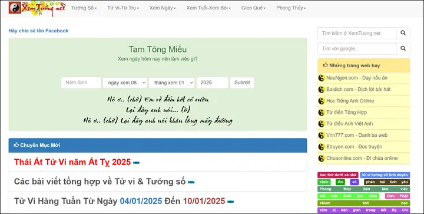Image resolution: width=424 pixels, height=214 pixels.
Task: Click the dark green Ấn tag
Action: coord(340,182)
